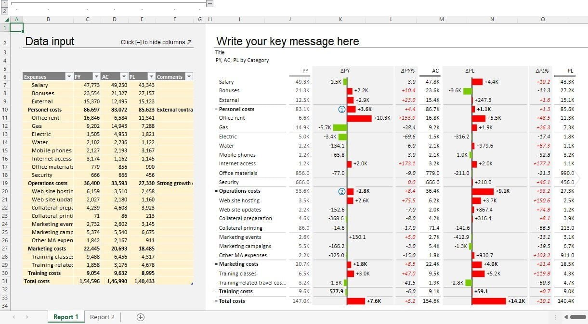Open comment marker ② beside Operations costs bar
The width and height of the screenshot is (588, 324).
point(342,191)
